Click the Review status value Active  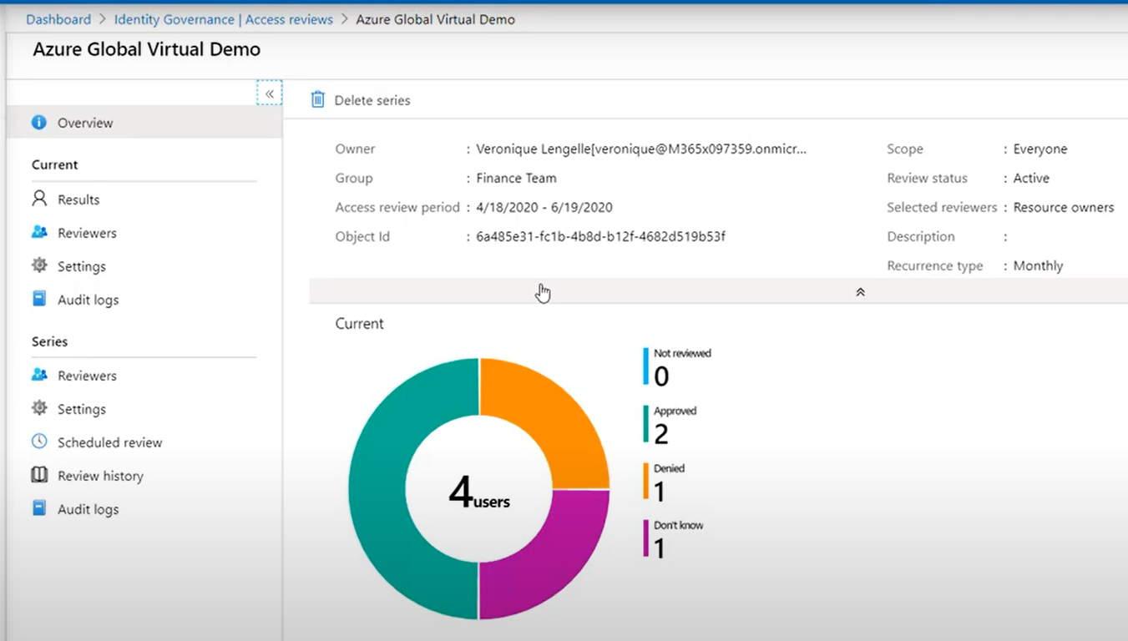(1031, 178)
